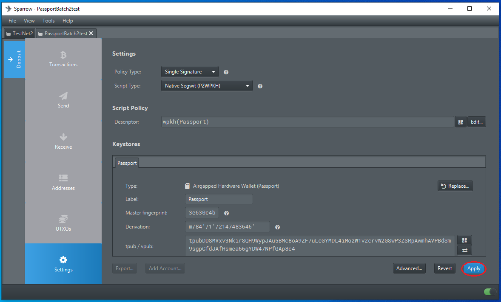Click the Replace keystore button
Viewport: 501px width, 302px height.
coord(455,186)
